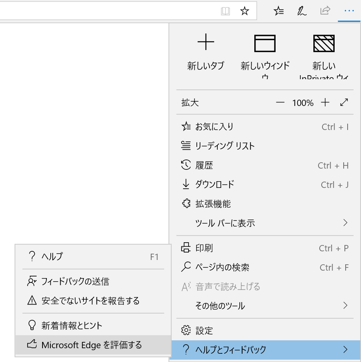
Task: Select 安全でないサイトを報告する
Action: click(93, 301)
